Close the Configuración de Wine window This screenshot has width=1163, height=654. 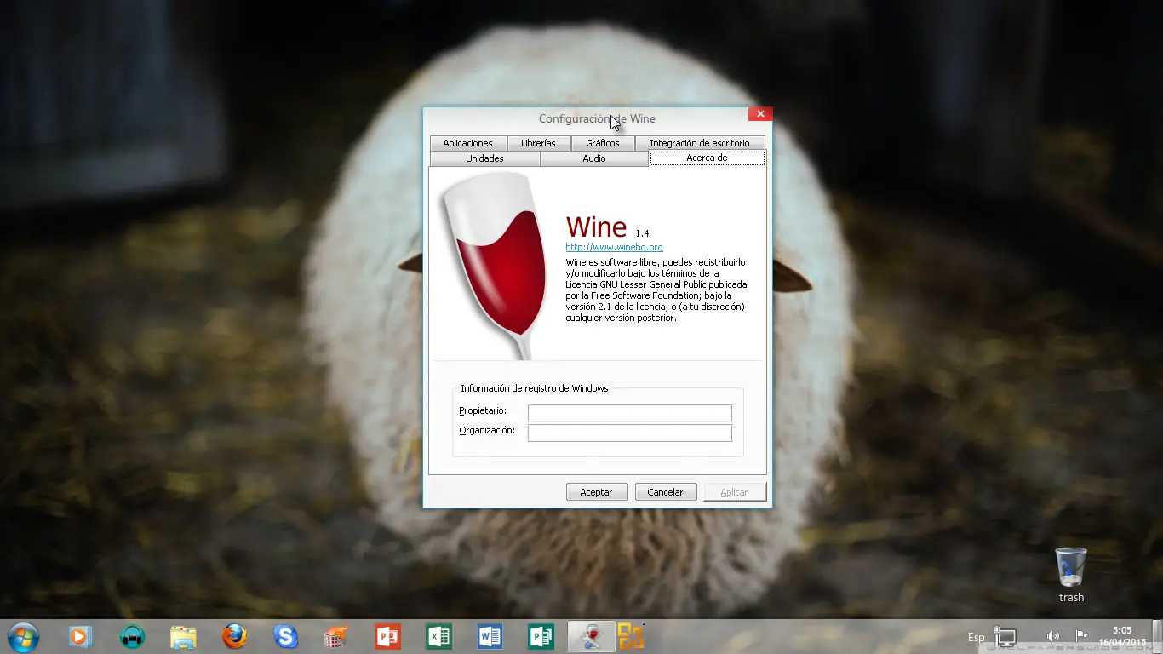[x=760, y=114]
